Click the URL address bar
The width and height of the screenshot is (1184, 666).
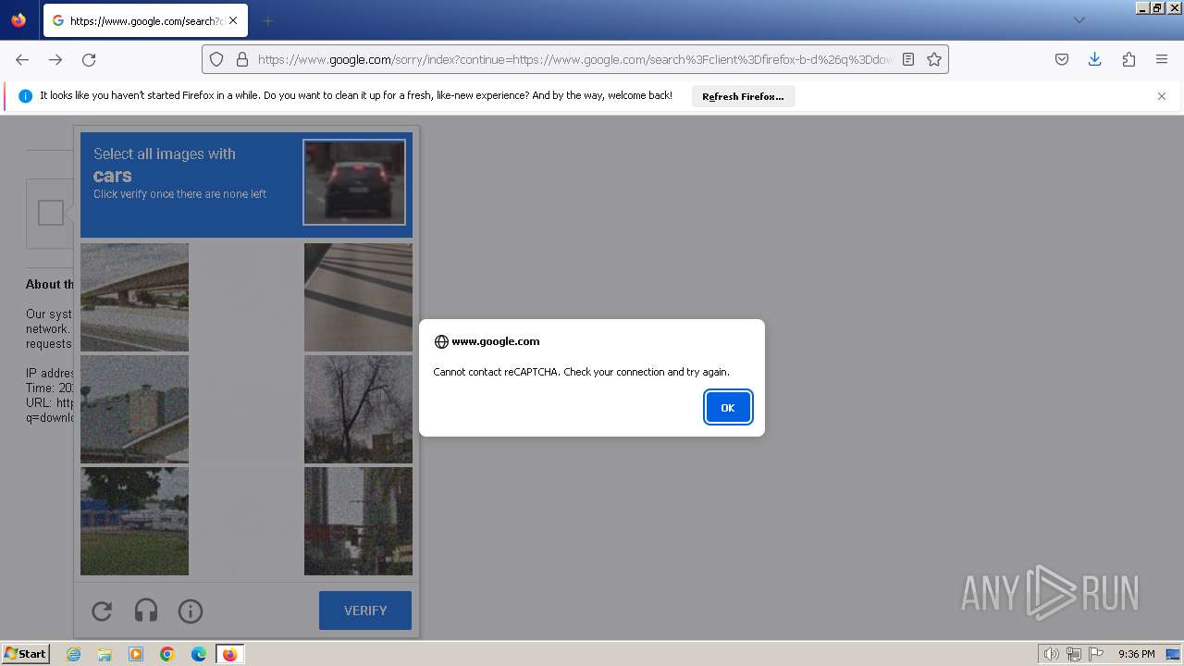[x=575, y=59]
